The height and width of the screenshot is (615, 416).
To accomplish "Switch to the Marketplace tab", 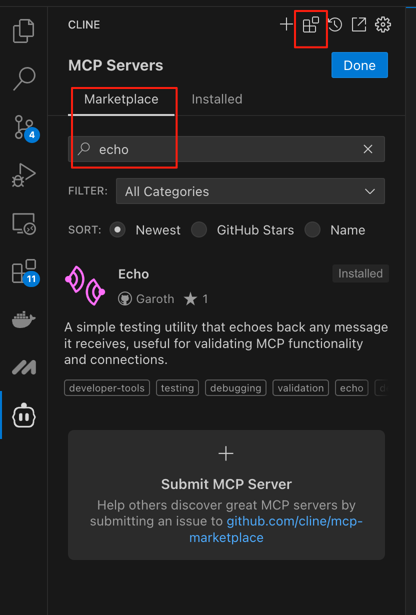I will click(121, 99).
